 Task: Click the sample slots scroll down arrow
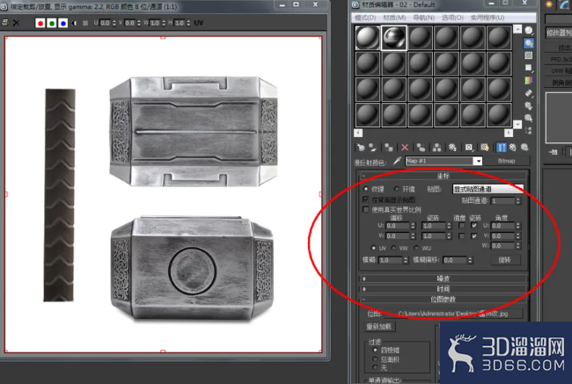point(517,125)
